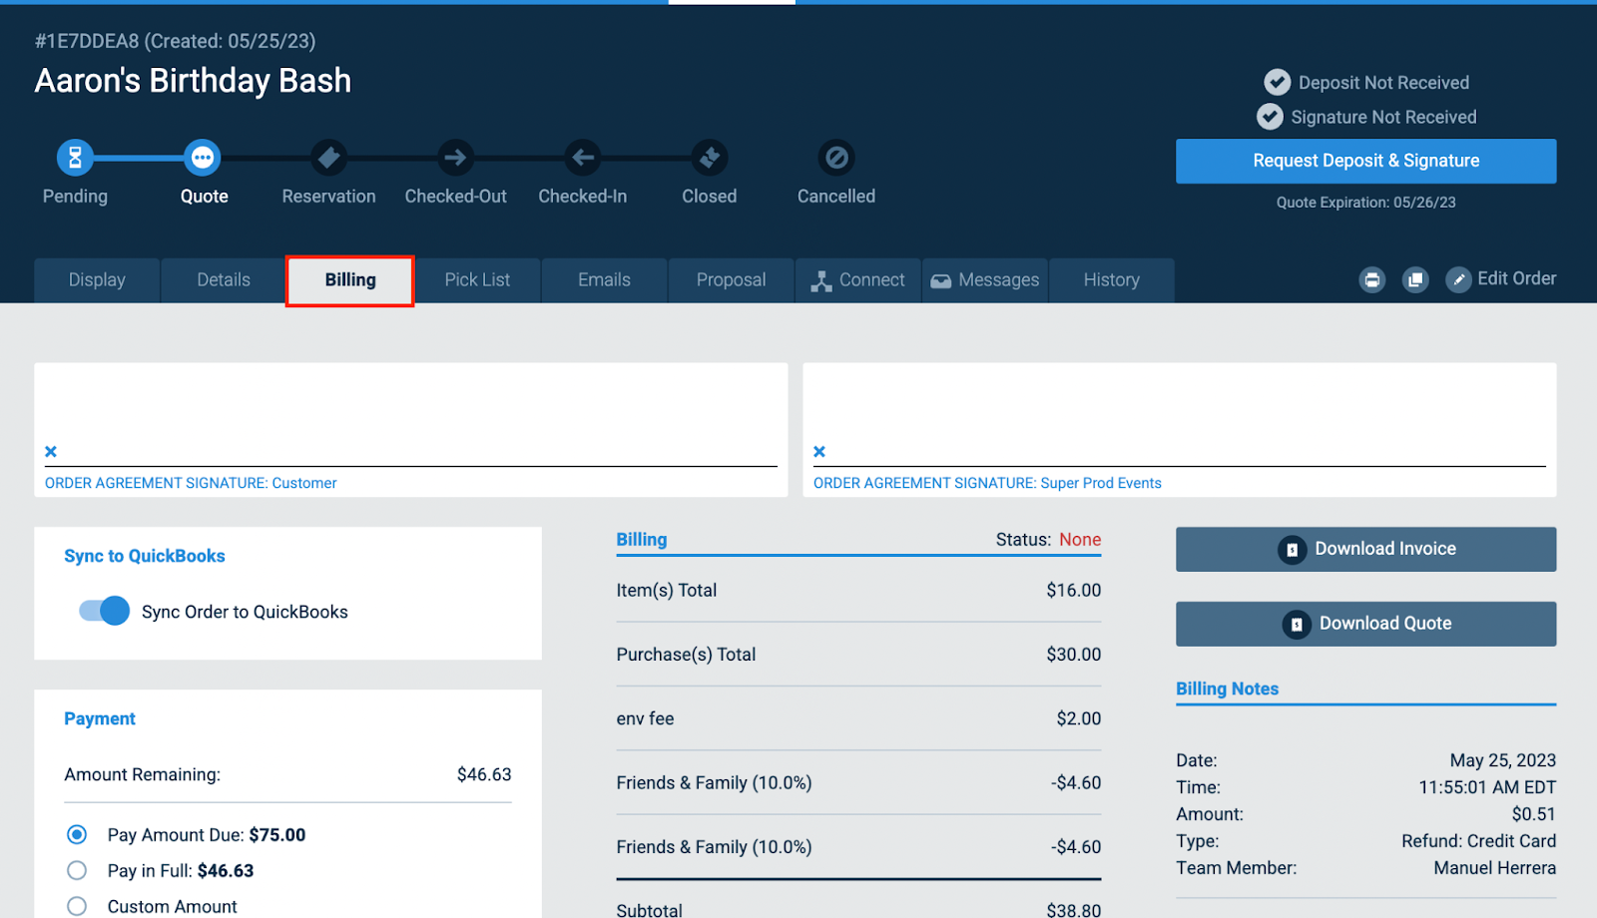Choose the Custom Amount payment option
This screenshot has height=918, width=1597.
(77, 905)
